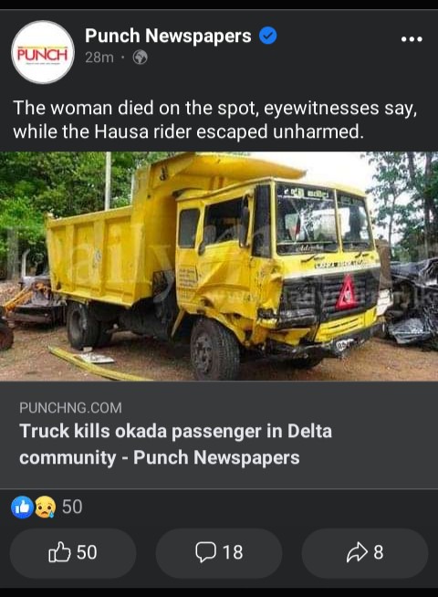Click the PUNCHNG.COM source label
438x597 pixels.
click(70, 408)
